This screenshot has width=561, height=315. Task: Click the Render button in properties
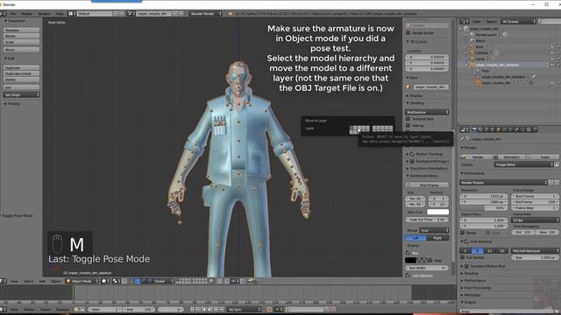coord(476,157)
